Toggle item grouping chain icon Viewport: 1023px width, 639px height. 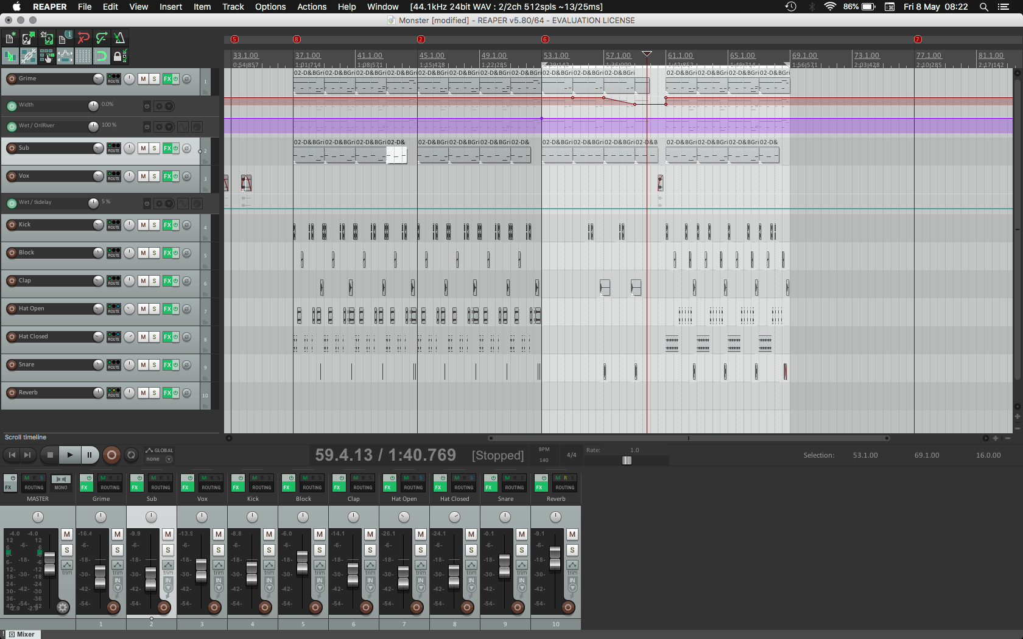28,57
